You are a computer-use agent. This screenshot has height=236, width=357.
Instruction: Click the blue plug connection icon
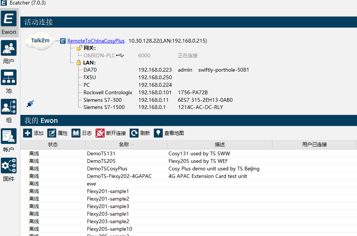(x=30, y=104)
